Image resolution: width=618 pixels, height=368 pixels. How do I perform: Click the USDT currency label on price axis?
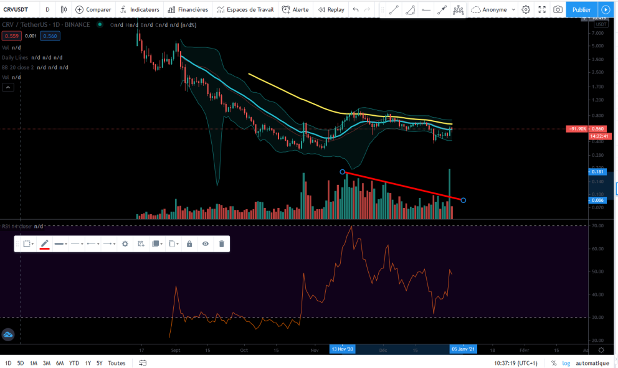[x=601, y=24]
